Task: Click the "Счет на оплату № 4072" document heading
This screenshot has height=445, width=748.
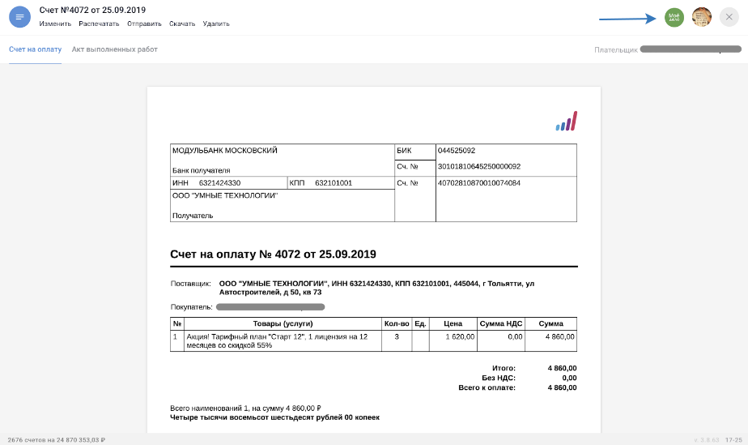Action: pyautogui.click(x=273, y=255)
